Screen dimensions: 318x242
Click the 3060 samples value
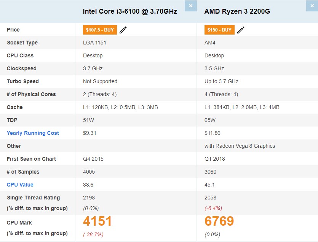(x=210, y=172)
